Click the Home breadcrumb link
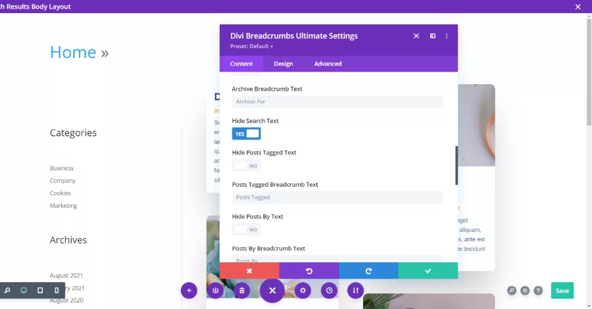This screenshot has width=592, height=309. 73,52
